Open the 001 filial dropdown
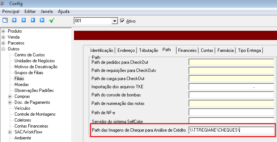Viewport: 277px width, 142px height. pos(115,21)
